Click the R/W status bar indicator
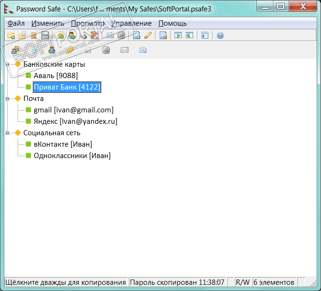321x291 pixels. point(243,282)
